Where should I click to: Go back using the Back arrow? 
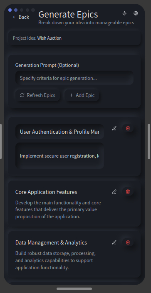(21, 17)
